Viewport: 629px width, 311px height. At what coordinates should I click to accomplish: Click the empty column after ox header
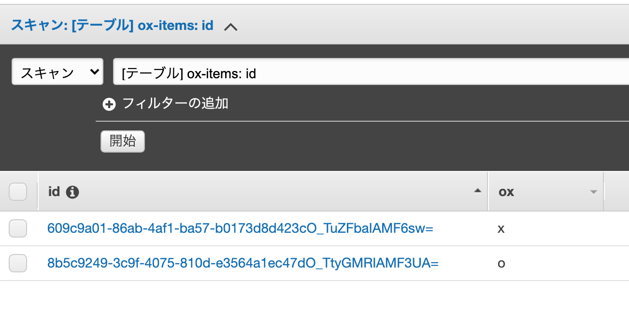(617, 192)
